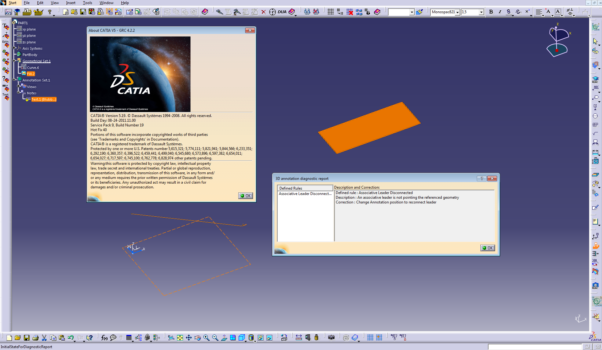Collapse the Annotation Set.1 tree node
This screenshot has width=602, height=350.
pos(14,80)
